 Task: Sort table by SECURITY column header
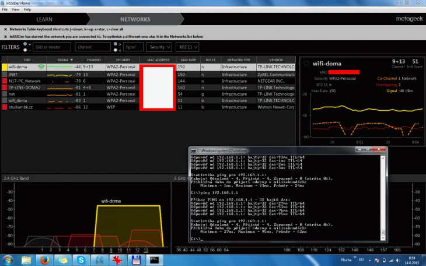(x=123, y=60)
